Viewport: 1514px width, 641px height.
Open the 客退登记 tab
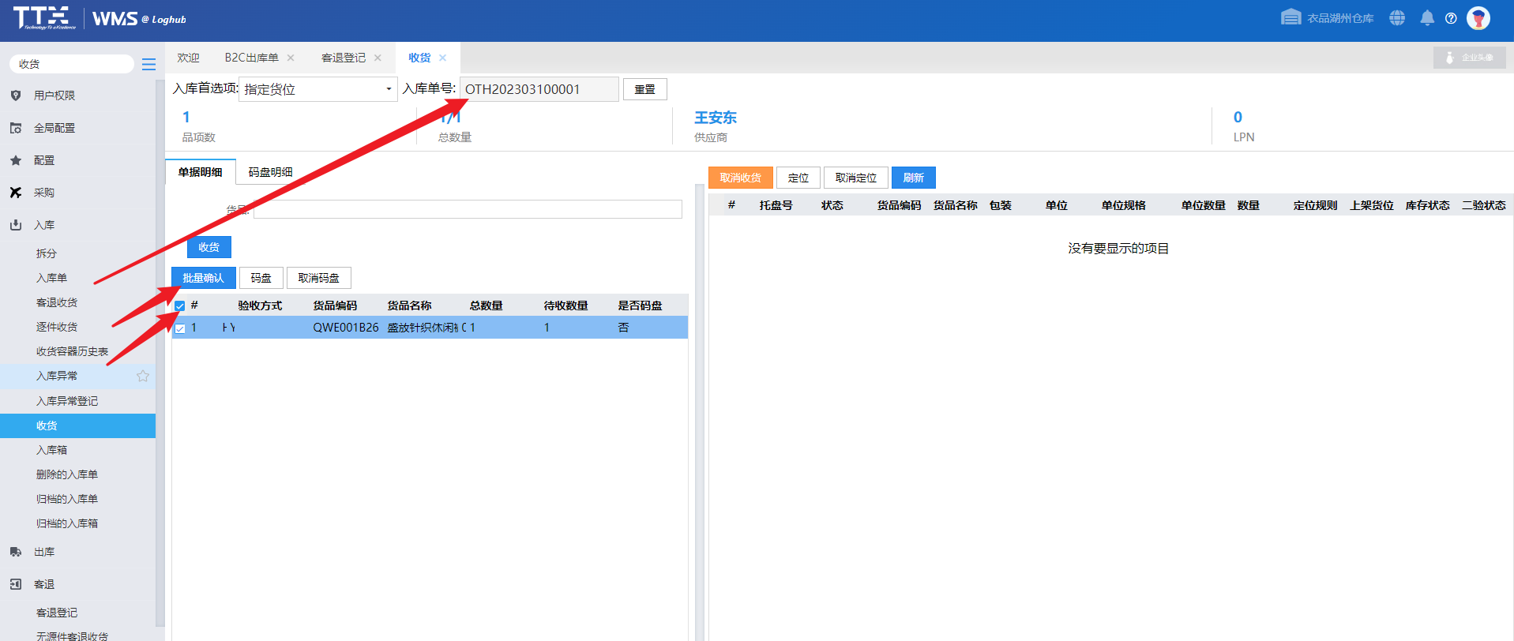(x=344, y=58)
